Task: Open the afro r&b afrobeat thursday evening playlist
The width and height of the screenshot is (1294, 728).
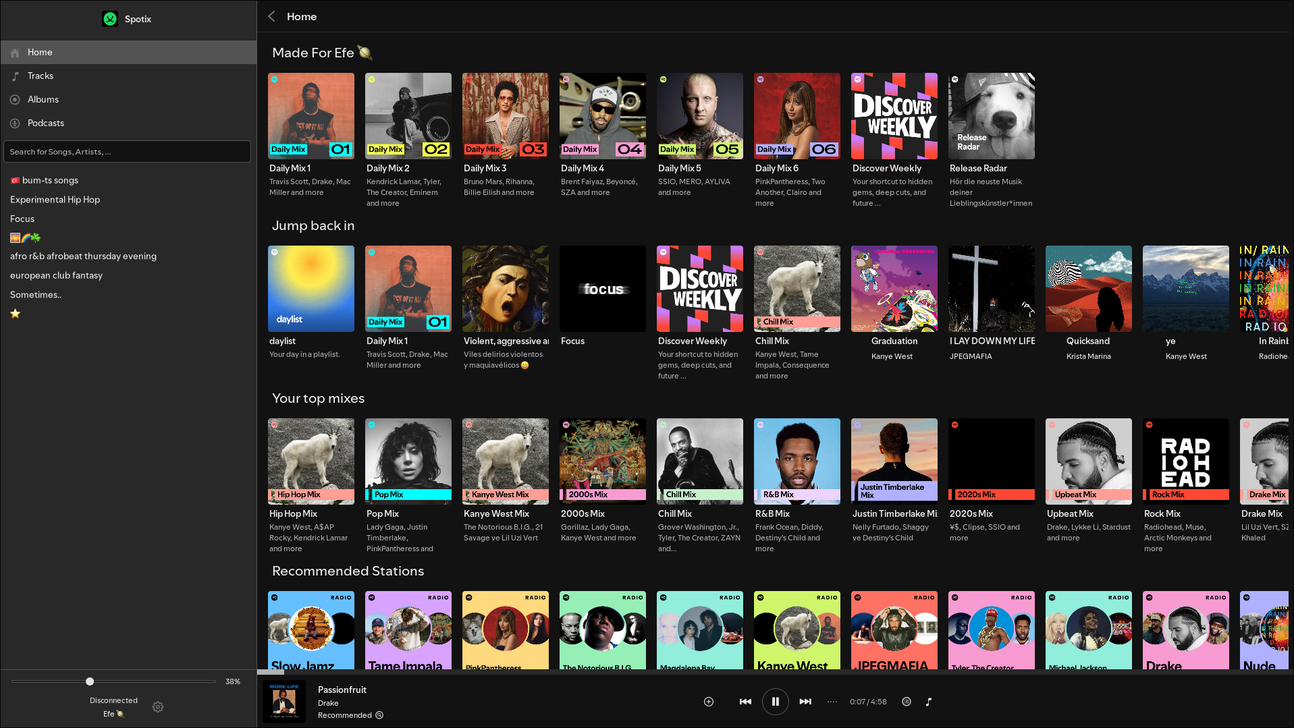Action: 83,256
